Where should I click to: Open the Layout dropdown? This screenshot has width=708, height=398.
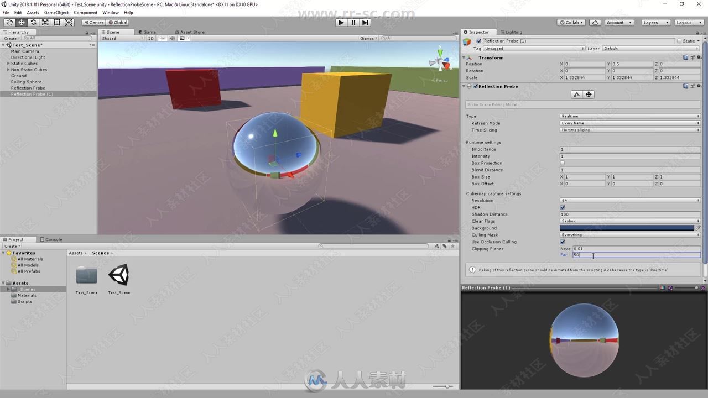[x=688, y=23]
